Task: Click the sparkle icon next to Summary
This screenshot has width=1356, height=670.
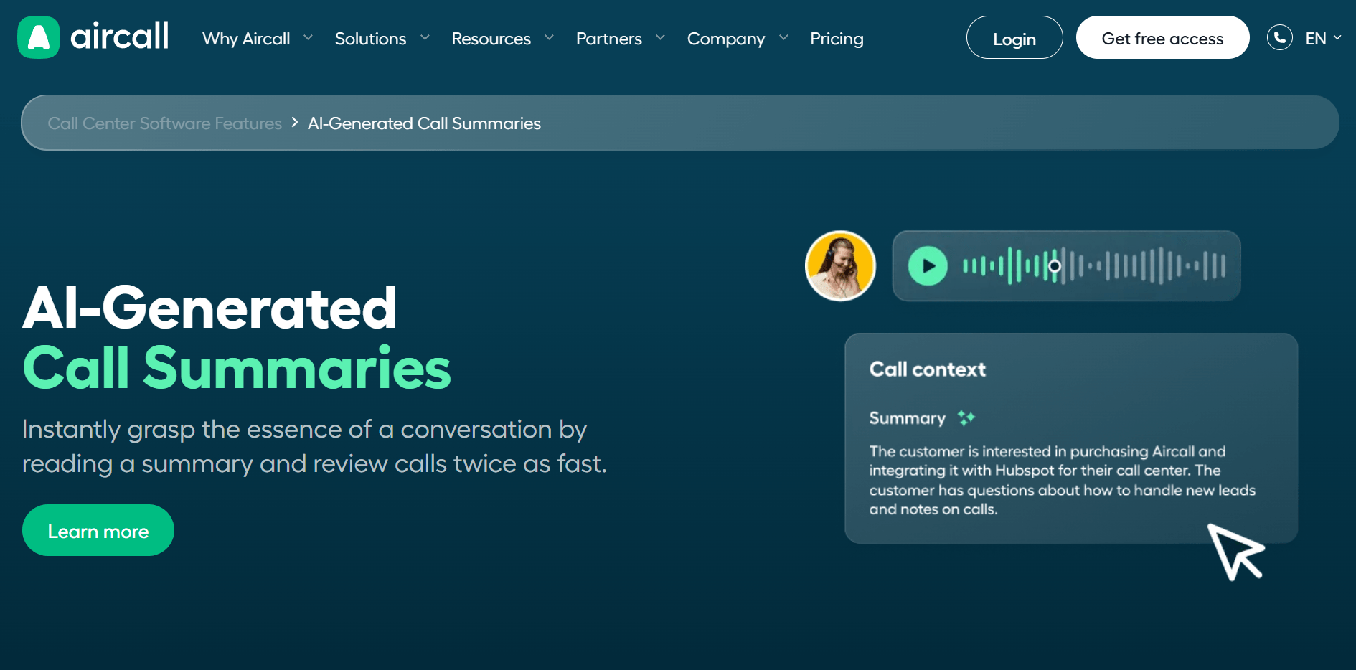Action: pyautogui.click(x=966, y=417)
